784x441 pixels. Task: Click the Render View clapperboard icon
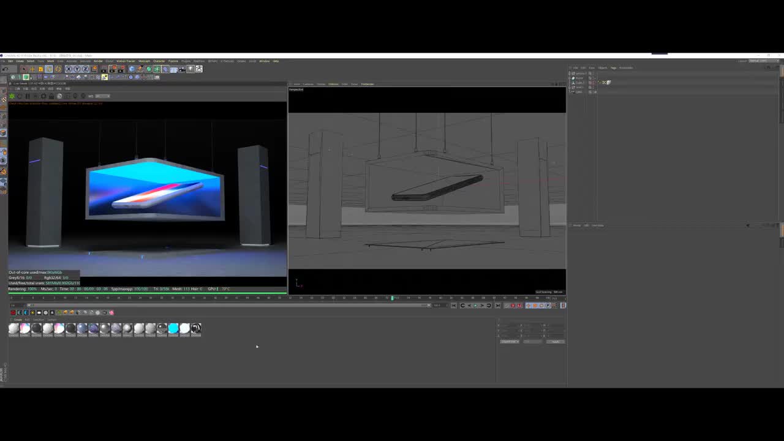103,69
